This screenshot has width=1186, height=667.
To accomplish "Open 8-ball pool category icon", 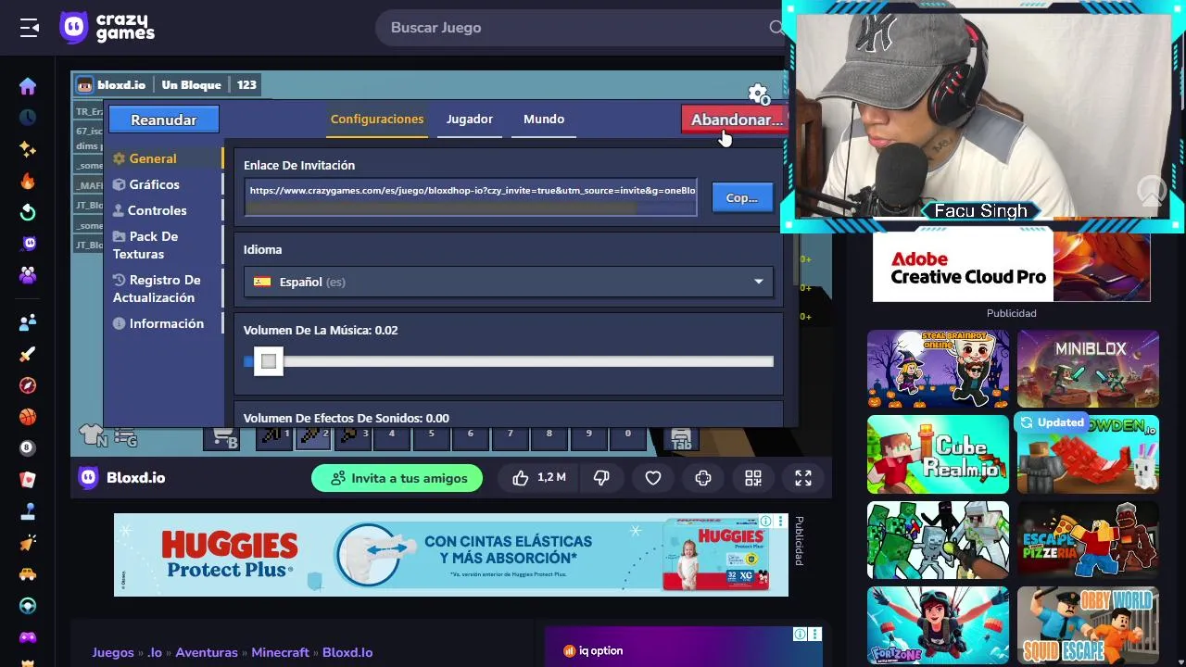I will (28, 448).
